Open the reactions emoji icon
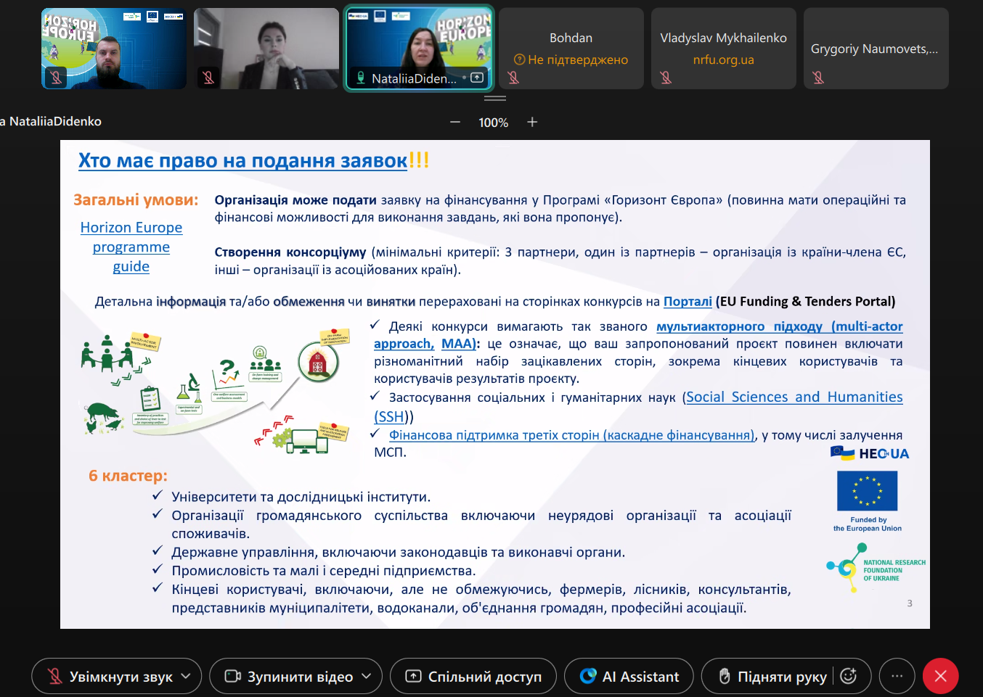Screen dimensions: 983x697 848,676
